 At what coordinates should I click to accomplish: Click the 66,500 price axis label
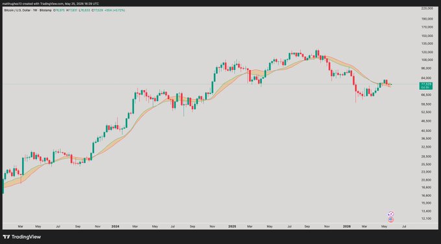click(x=427, y=95)
